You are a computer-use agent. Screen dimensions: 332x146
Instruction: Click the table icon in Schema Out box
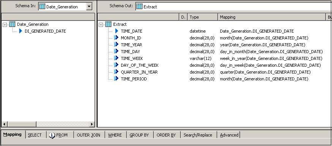point(139,6)
